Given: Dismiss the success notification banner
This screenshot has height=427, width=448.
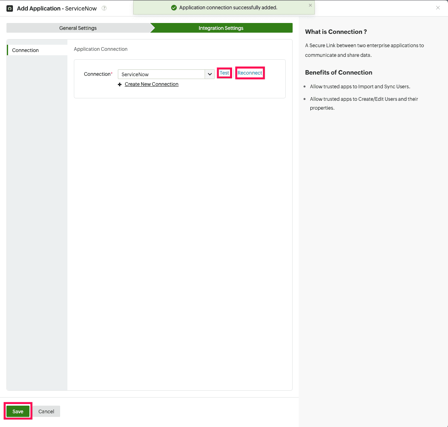Looking at the screenshot, I should tap(310, 5).
